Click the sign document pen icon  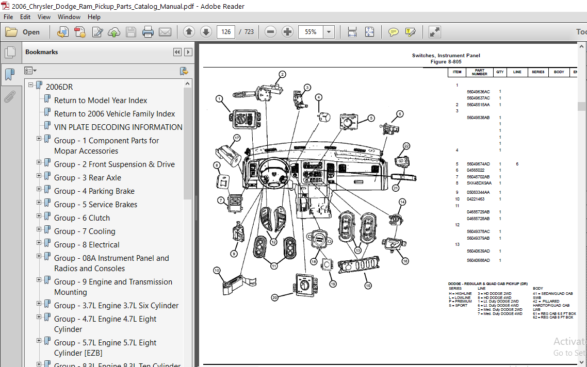(x=97, y=32)
